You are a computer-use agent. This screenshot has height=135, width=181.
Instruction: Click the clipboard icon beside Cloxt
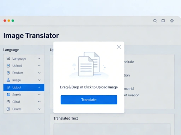8,102
